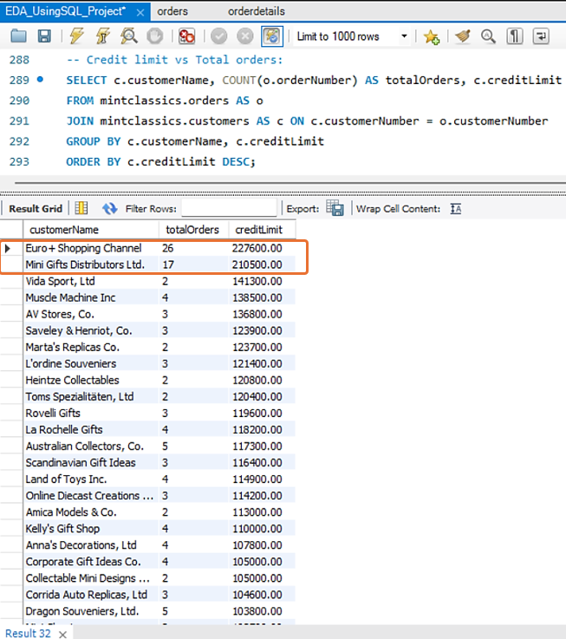Execute statement under cursor lightning icon

[102, 36]
